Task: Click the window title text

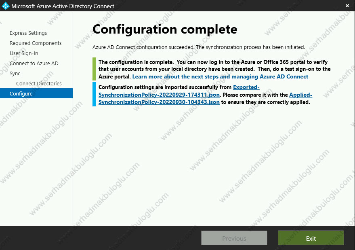Action: [63, 6]
